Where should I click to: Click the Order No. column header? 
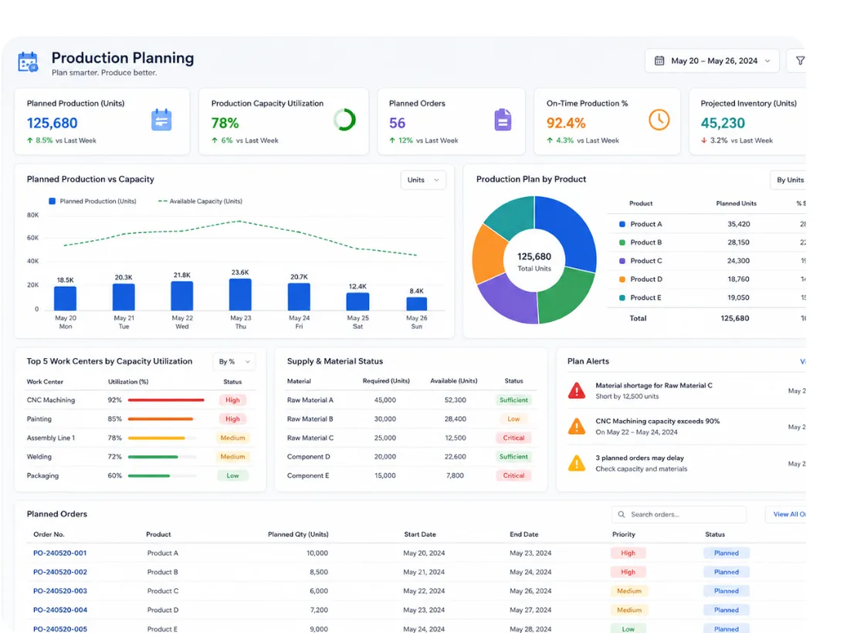49,534
